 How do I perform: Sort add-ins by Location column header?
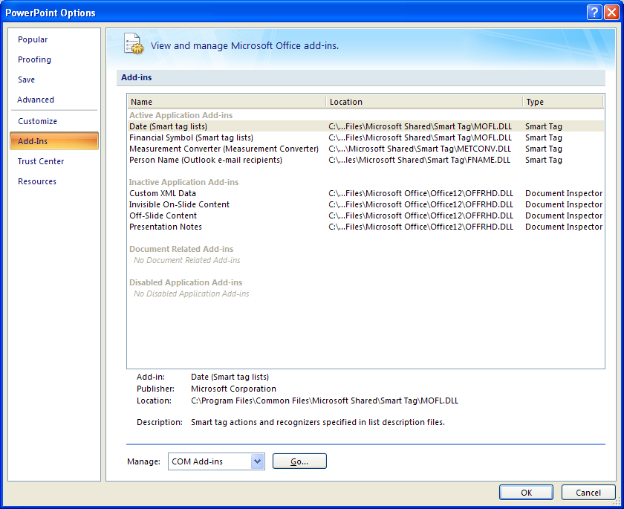pyautogui.click(x=424, y=102)
